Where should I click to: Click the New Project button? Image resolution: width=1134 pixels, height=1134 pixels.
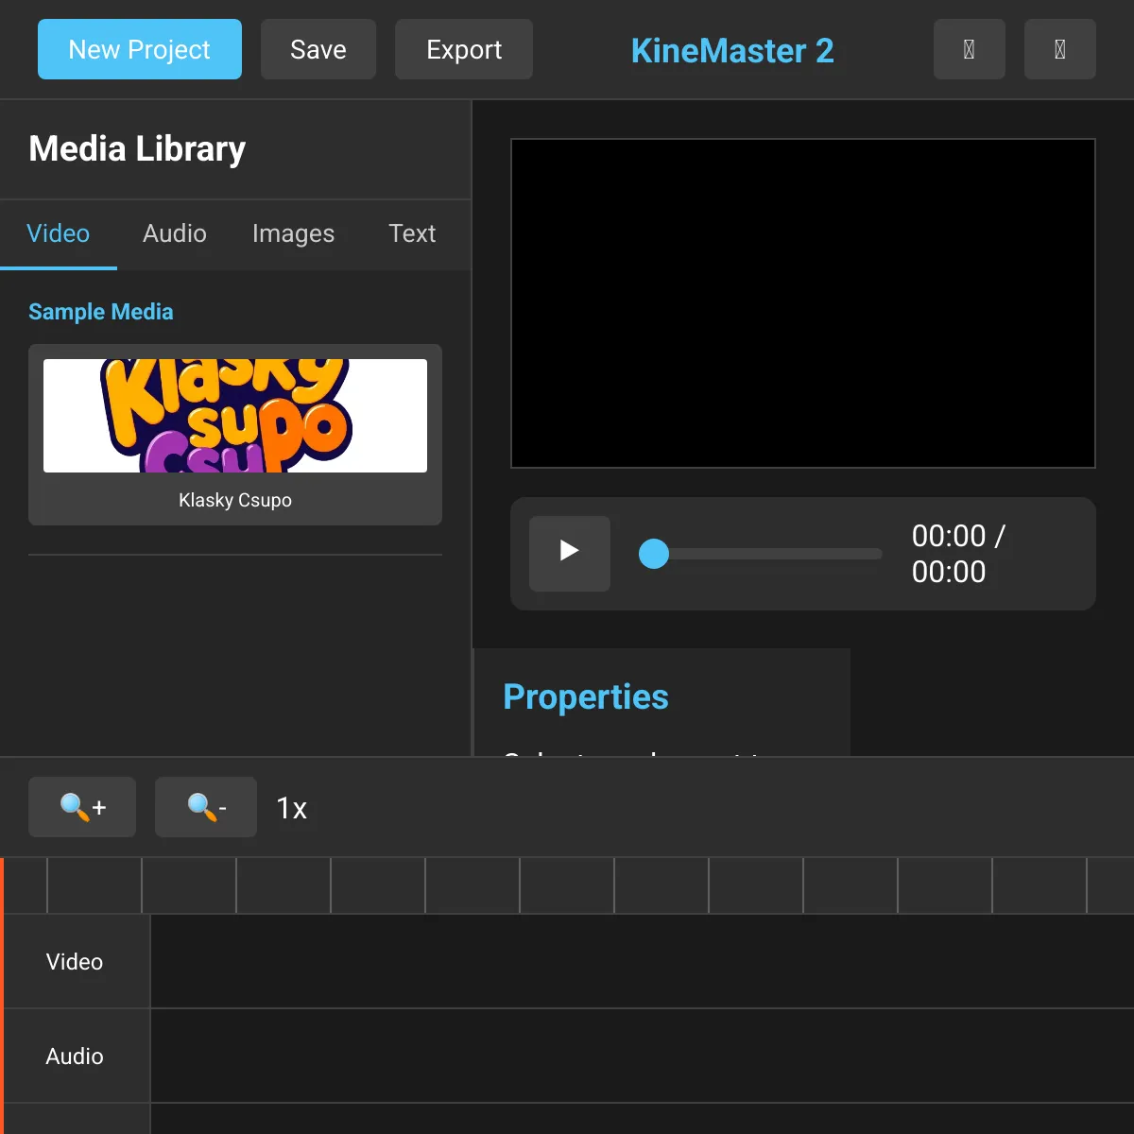click(140, 49)
